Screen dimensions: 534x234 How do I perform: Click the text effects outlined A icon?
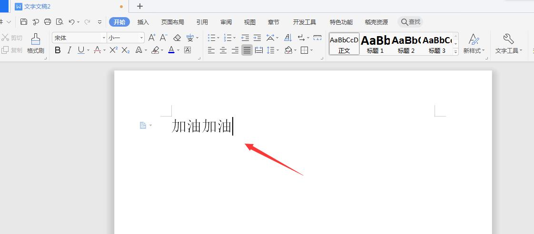[x=138, y=50]
